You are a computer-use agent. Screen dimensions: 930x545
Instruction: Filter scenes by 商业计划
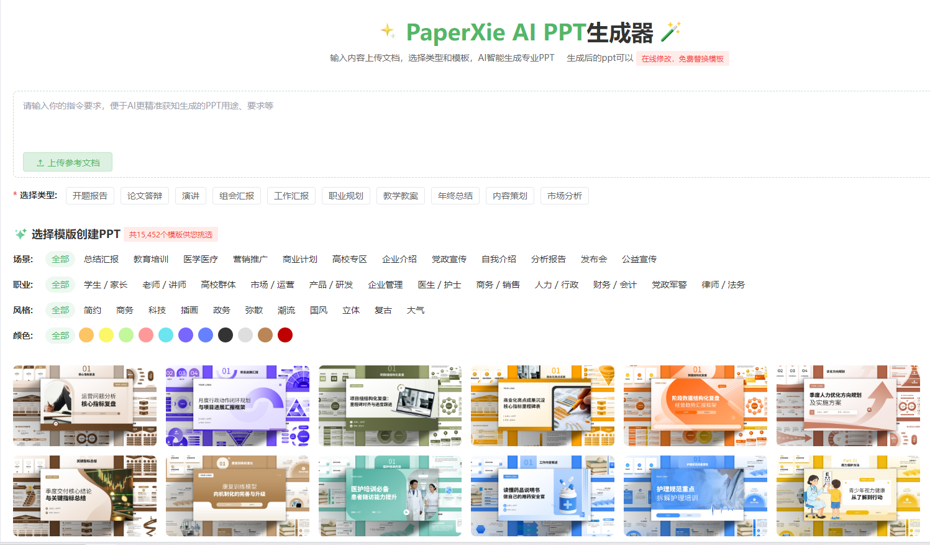(x=299, y=259)
